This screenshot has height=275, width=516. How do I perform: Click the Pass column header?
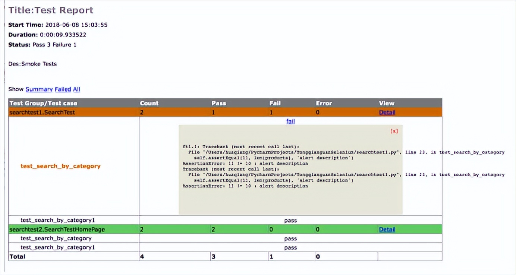point(219,103)
